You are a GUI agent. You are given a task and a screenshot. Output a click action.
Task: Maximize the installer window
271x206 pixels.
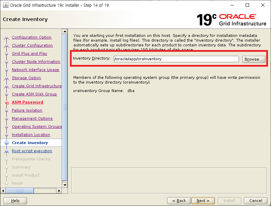point(247,5)
